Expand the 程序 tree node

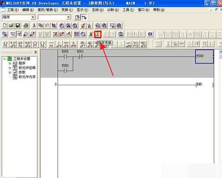click(10, 63)
